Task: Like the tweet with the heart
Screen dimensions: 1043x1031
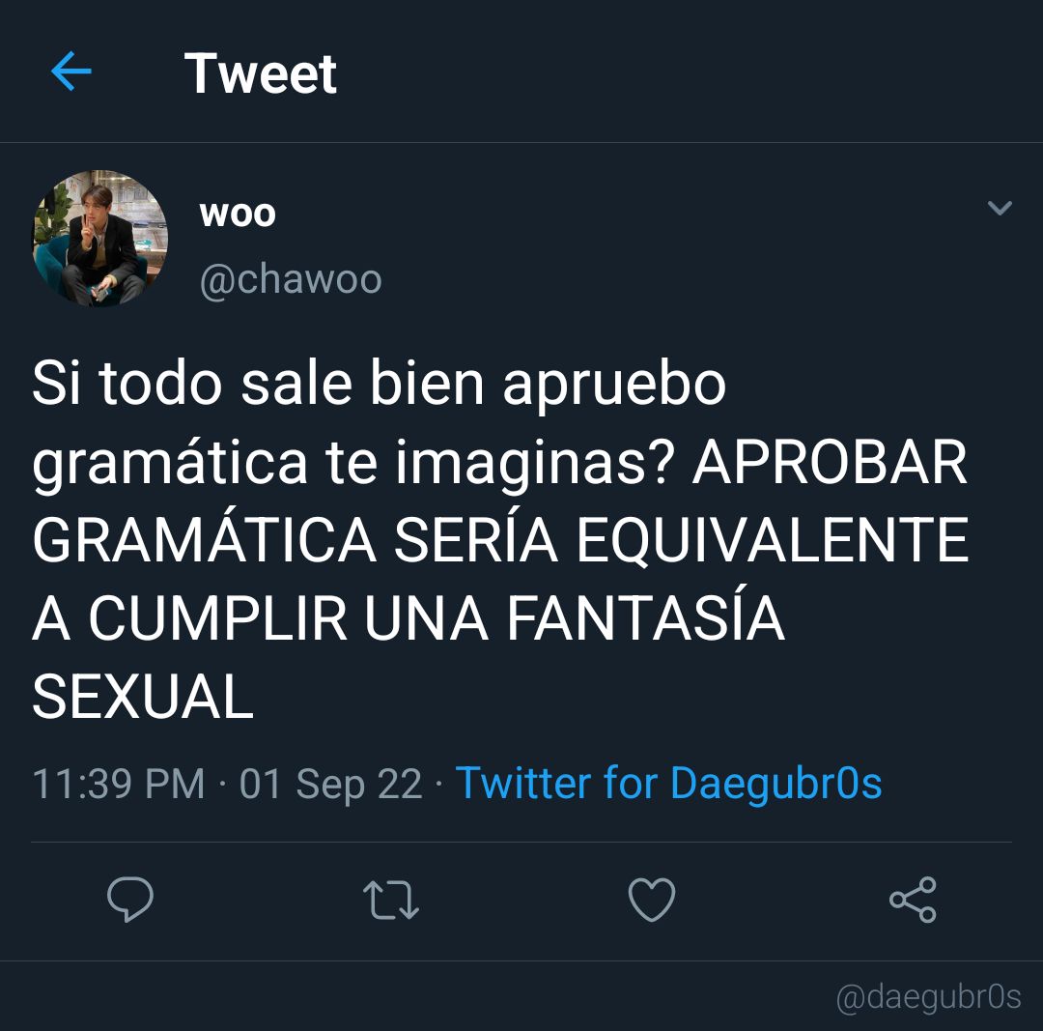Action: [x=652, y=900]
